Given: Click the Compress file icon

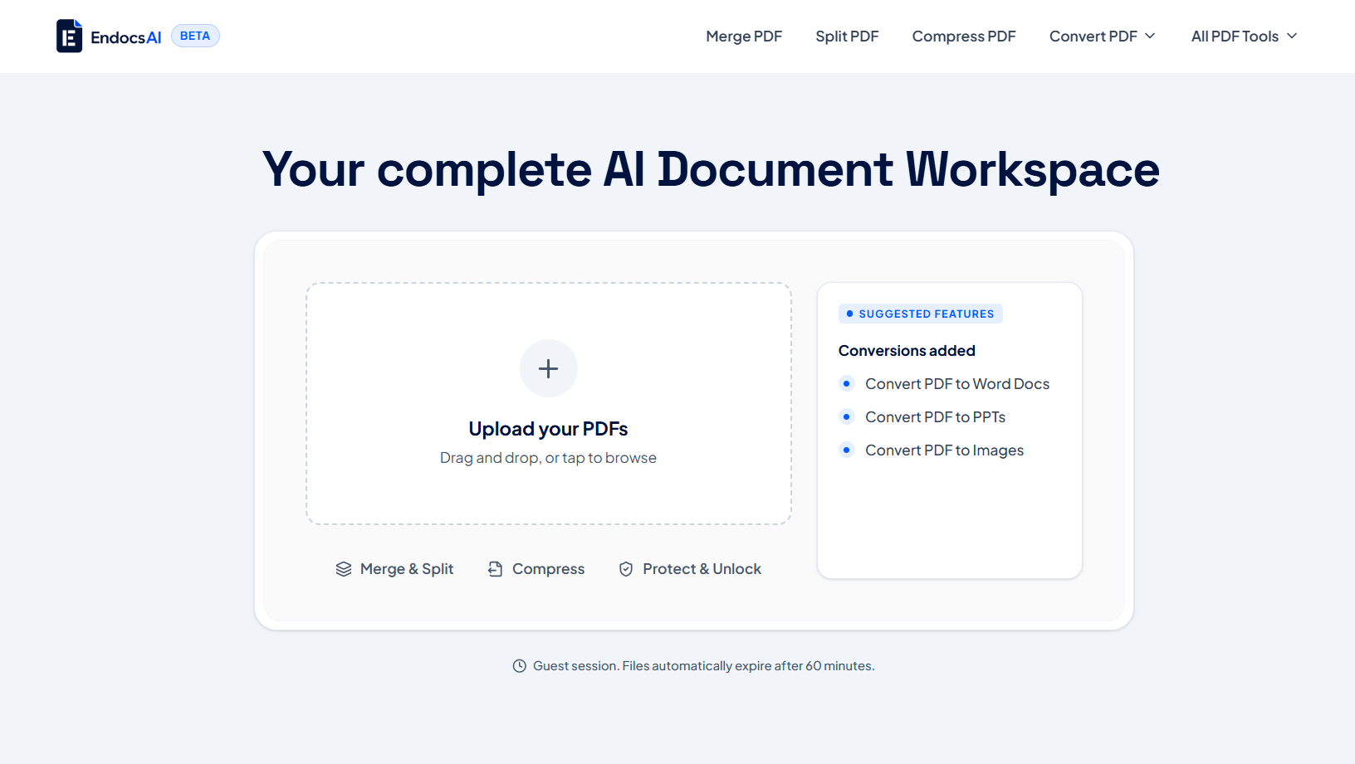Looking at the screenshot, I should tap(496, 569).
